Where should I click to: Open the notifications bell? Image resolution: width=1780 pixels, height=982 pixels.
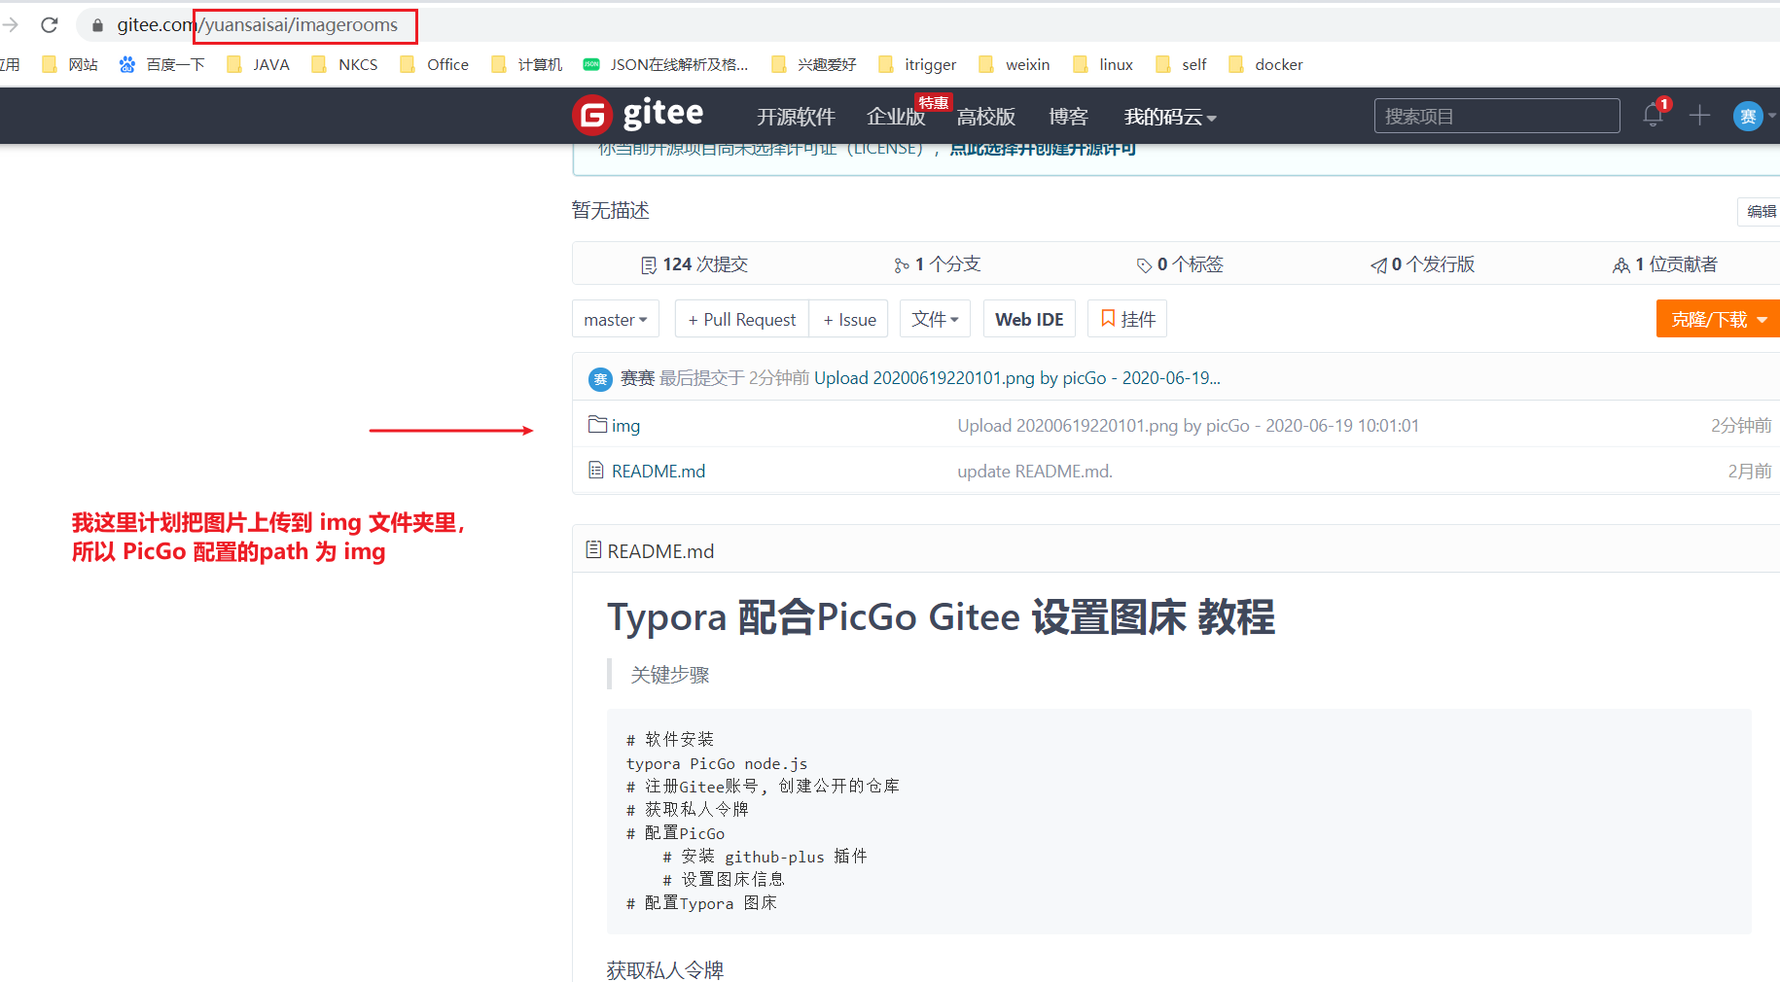[x=1653, y=115]
